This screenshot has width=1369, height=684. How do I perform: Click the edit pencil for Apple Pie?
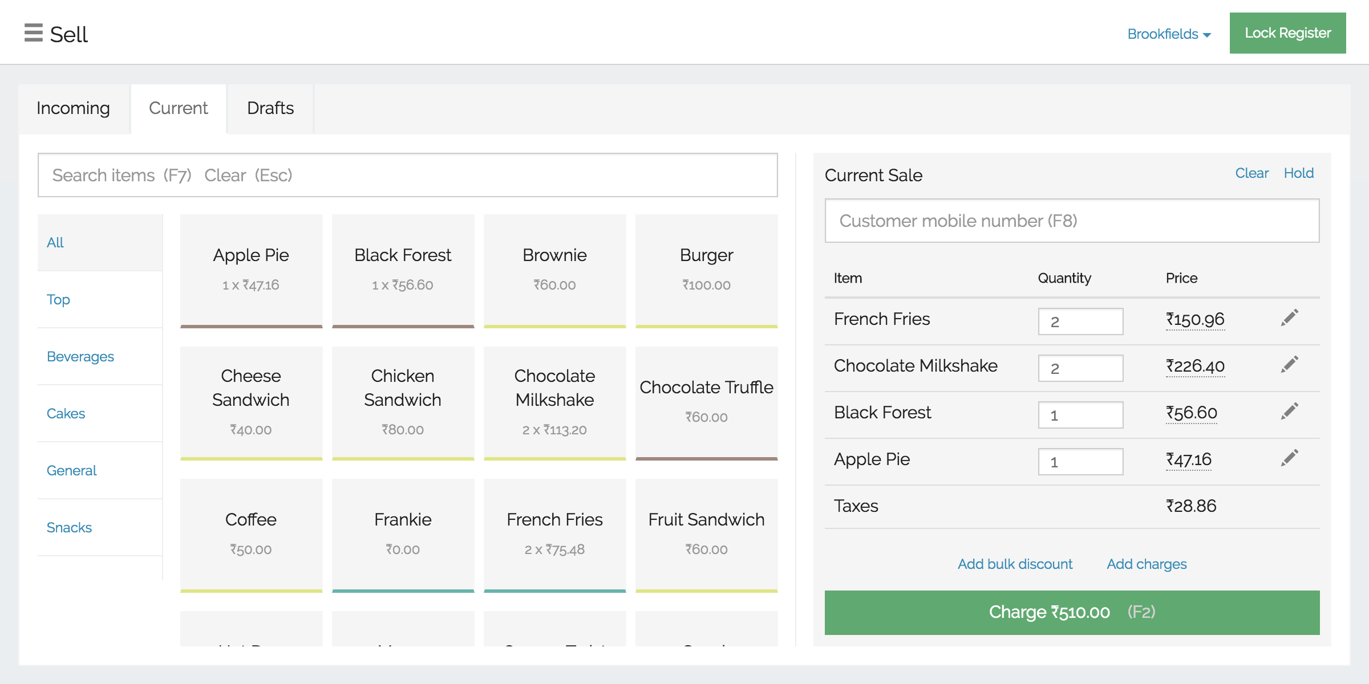(x=1289, y=458)
